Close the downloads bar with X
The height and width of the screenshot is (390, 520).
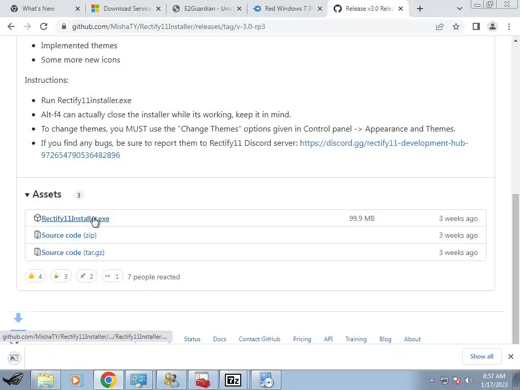click(x=511, y=356)
